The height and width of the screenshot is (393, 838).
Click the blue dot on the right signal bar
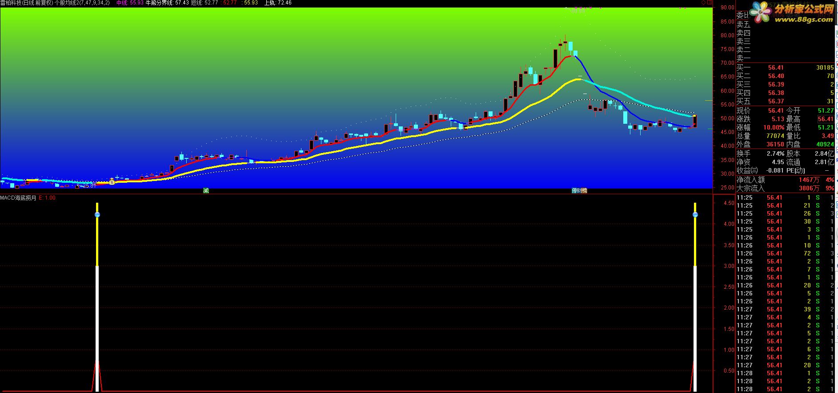[x=695, y=215]
